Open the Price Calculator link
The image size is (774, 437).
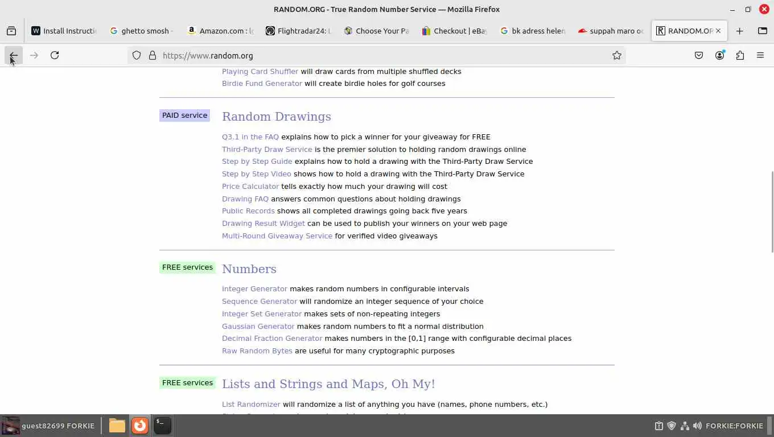tap(250, 186)
